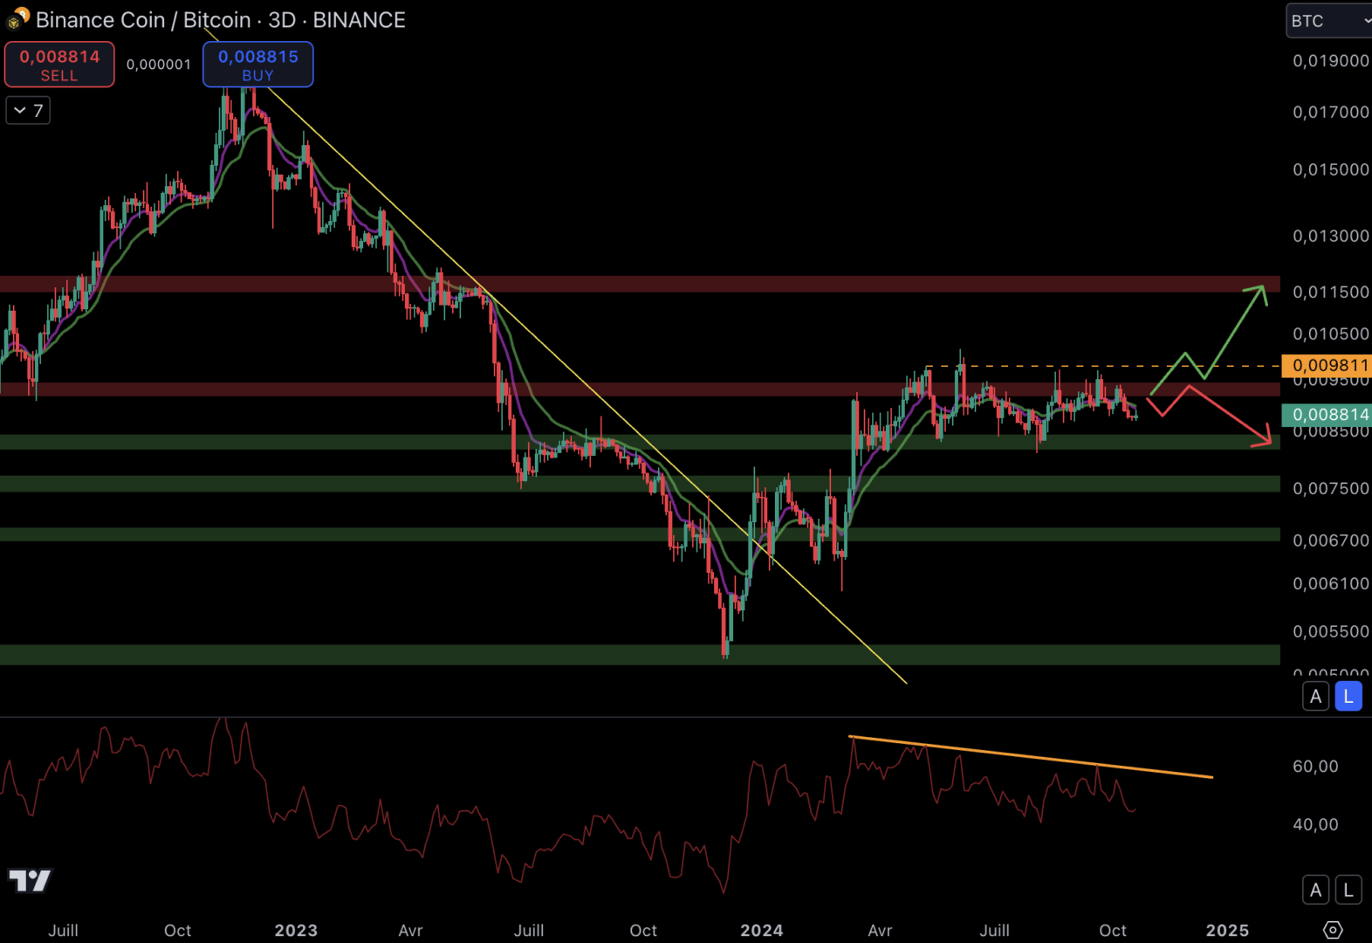Click the 2025 label on the time axis
Screen dimensions: 1372x943
[x=1227, y=931]
